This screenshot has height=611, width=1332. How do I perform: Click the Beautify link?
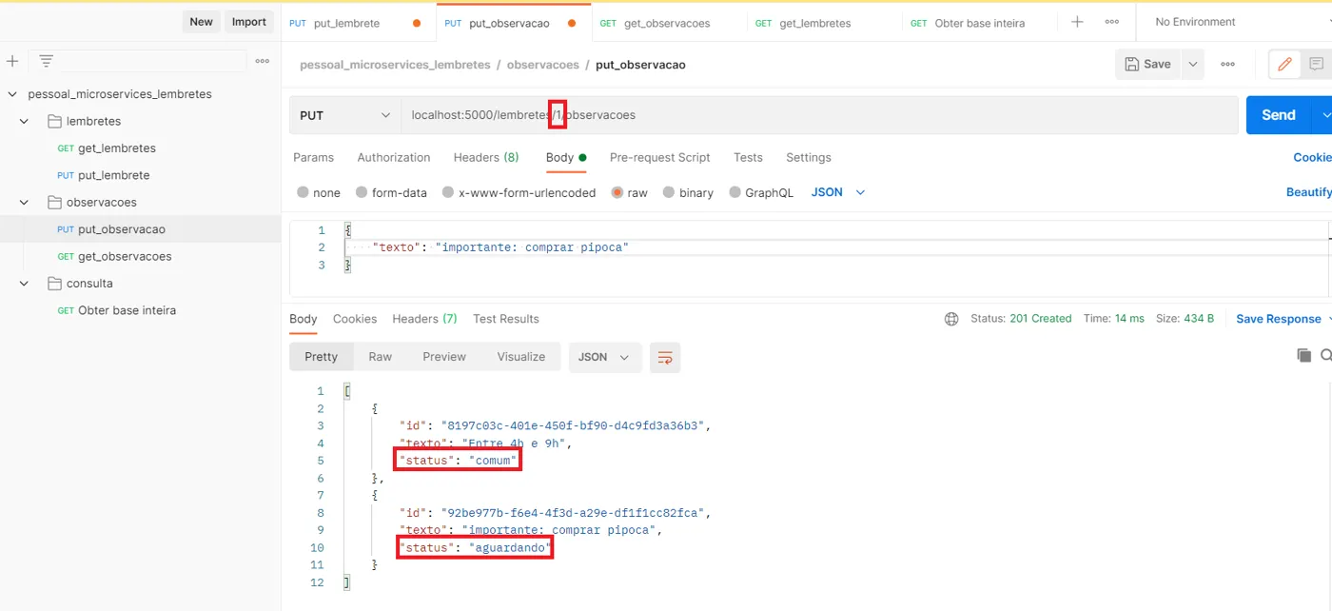(1309, 192)
